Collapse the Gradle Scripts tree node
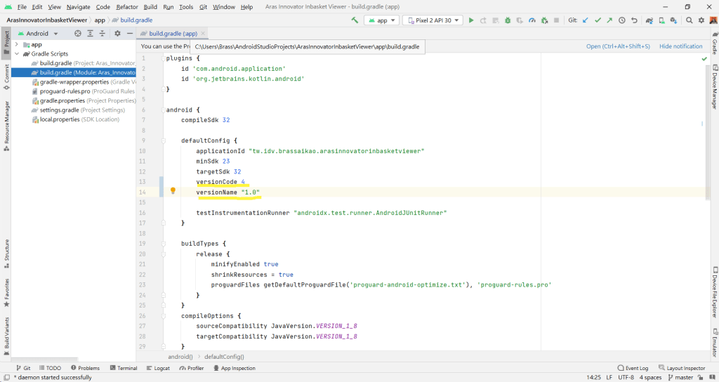 click(x=18, y=54)
